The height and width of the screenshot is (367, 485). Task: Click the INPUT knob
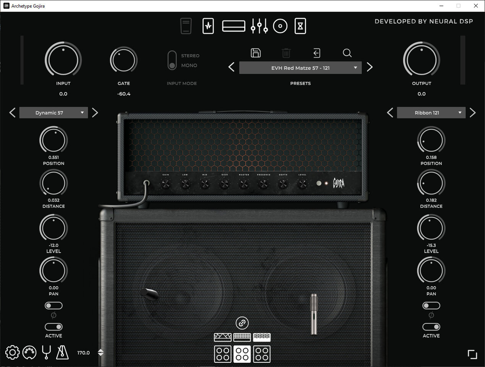click(63, 60)
